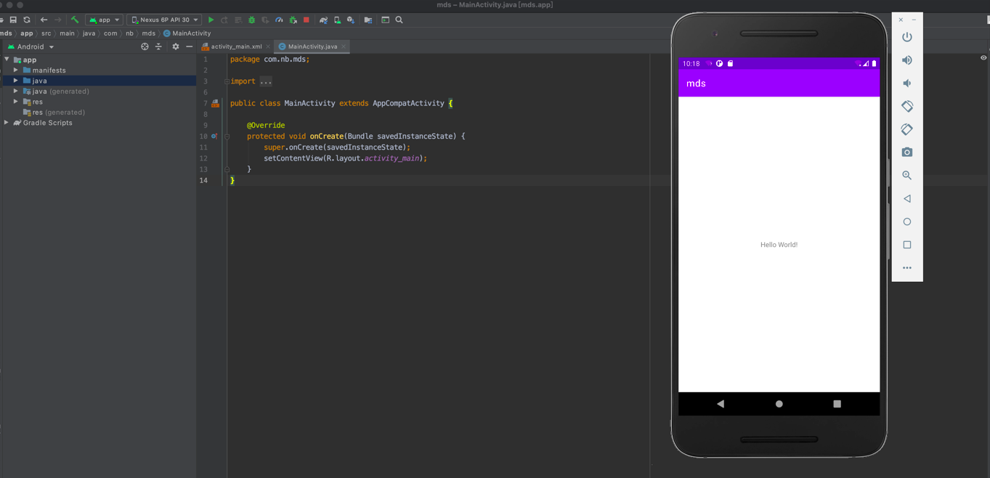
Task: Tap the Hello World! text on the phone
Action: 779,245
